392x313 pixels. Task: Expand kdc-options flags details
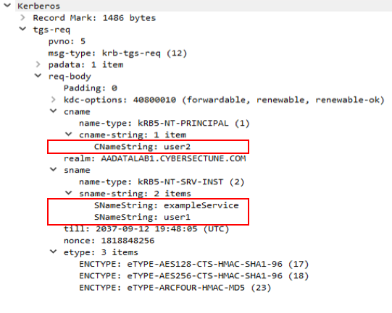point(53,100)
